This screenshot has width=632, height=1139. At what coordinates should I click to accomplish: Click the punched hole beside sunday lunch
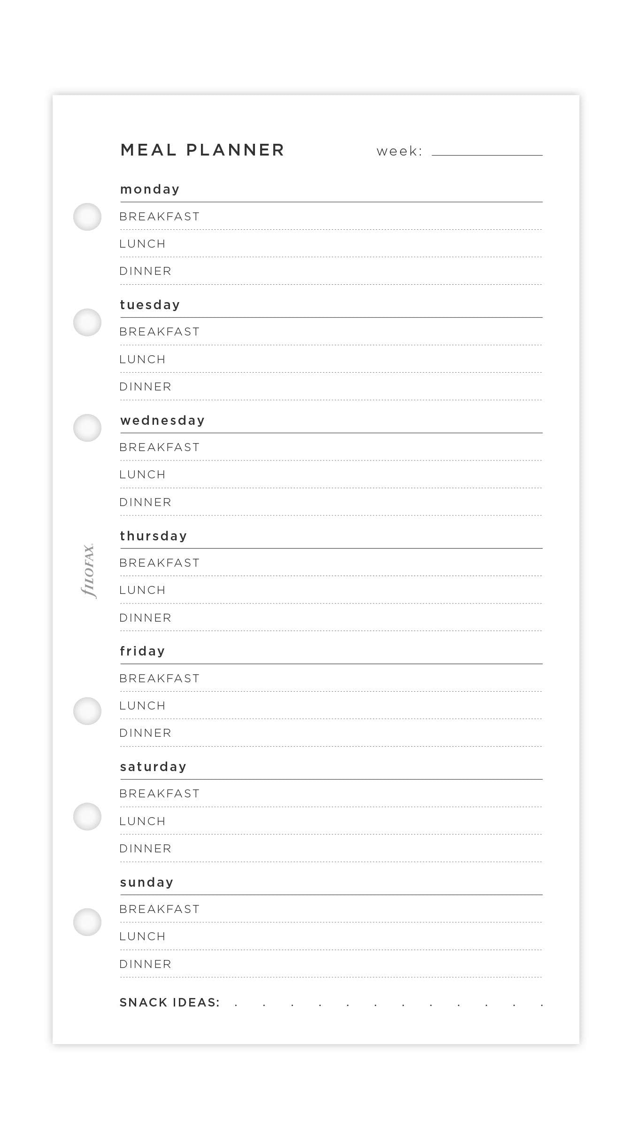coord(87,922)
